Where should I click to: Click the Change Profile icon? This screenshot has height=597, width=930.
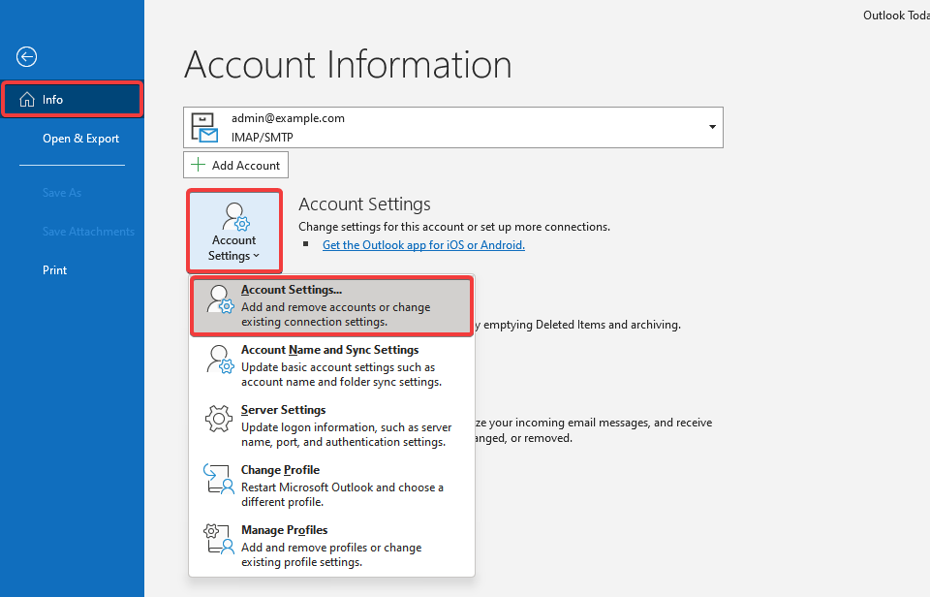tap(220, 480)
